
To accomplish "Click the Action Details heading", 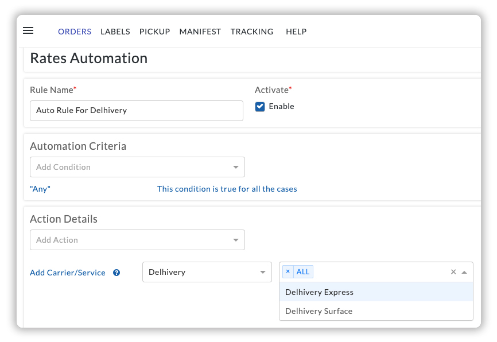I will pyautogui.click(x=63, y=219).
